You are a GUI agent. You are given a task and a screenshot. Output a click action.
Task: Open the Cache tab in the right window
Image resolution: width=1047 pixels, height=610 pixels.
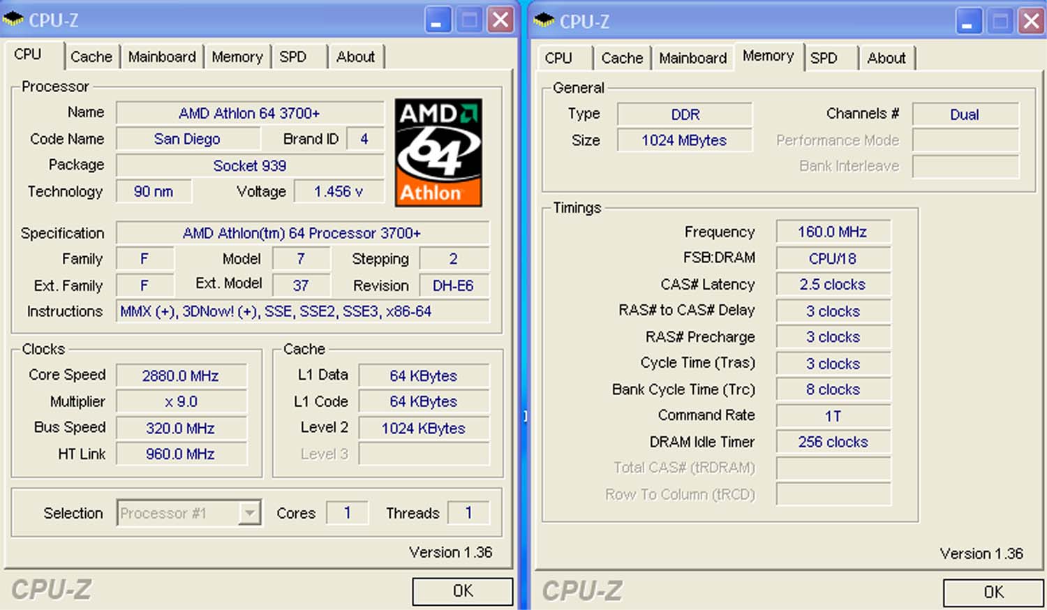tap(622, 58)
